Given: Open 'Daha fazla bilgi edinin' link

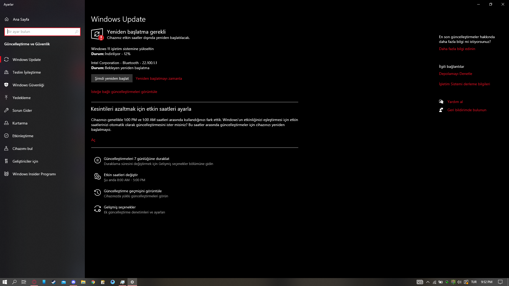Looking at the screenshot, I should coord(457,49).
